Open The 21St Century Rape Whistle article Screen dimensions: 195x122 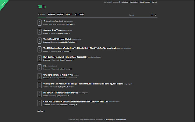[x=80, y=48]
